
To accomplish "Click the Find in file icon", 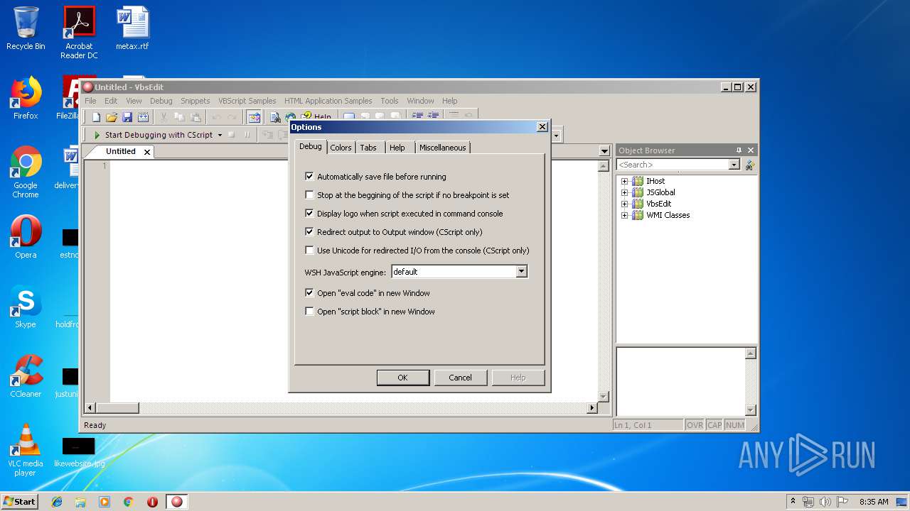I will (x=275, y=117).
